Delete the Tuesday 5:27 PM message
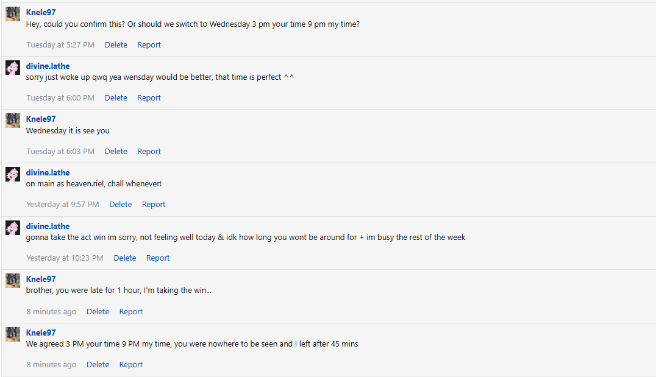The height and width of the screenshot is (377, 656). [116, 44]
